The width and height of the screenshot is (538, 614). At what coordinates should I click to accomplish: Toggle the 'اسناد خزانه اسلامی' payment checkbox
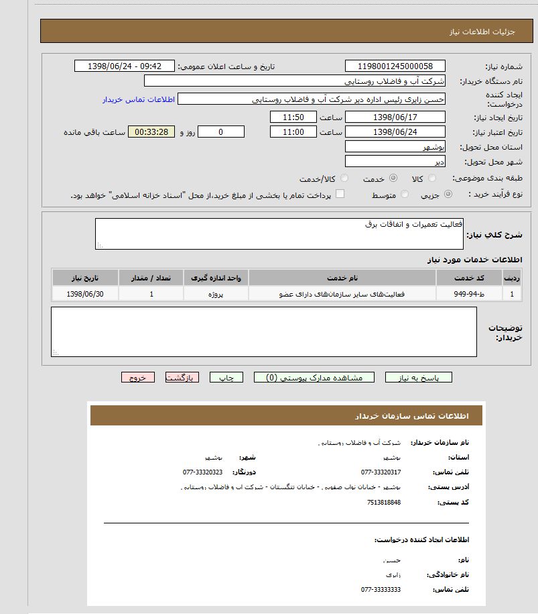(x=340, y=195)
